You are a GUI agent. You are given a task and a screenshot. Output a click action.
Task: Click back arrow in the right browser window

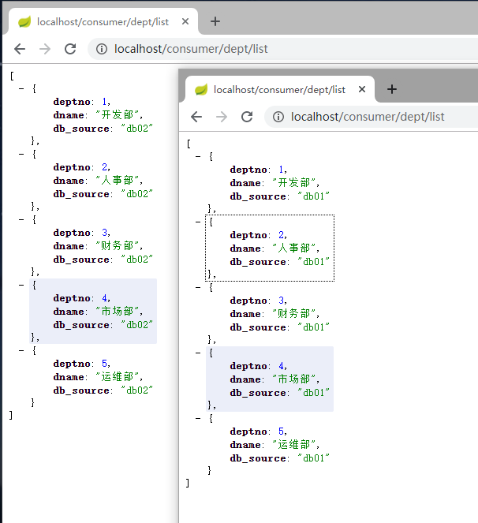coord(196,117)
